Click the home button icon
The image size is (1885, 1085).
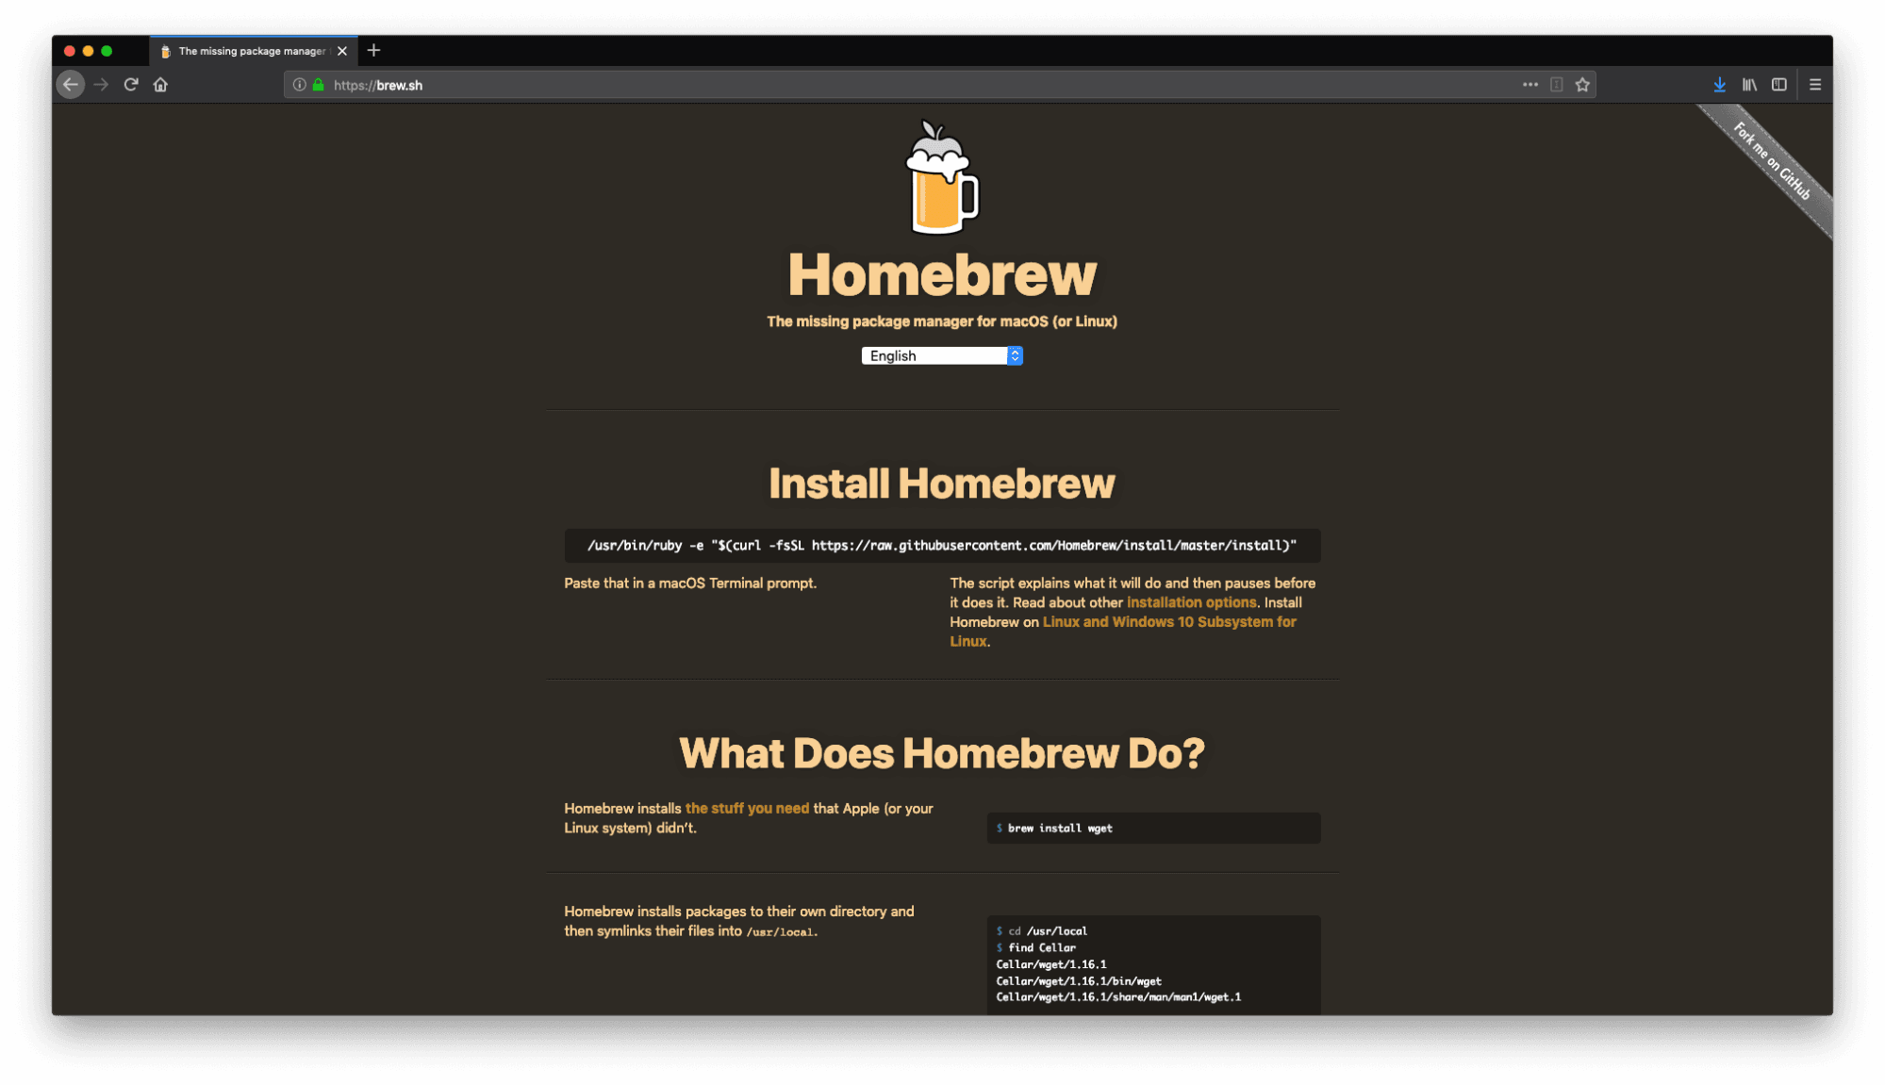pyautogui.click(x=159, y=84)
